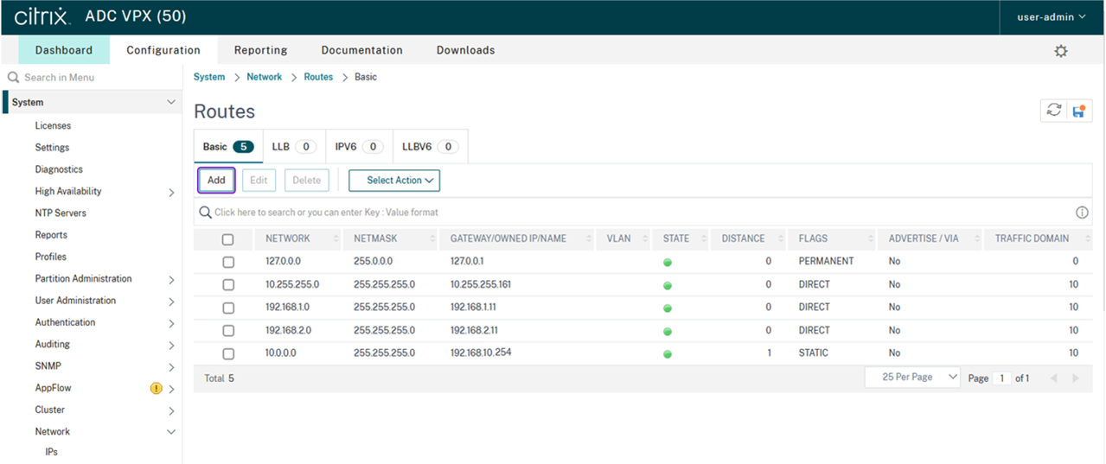Click the save configuration disk icon
Screen dimensions: 1106x464
1078,111
